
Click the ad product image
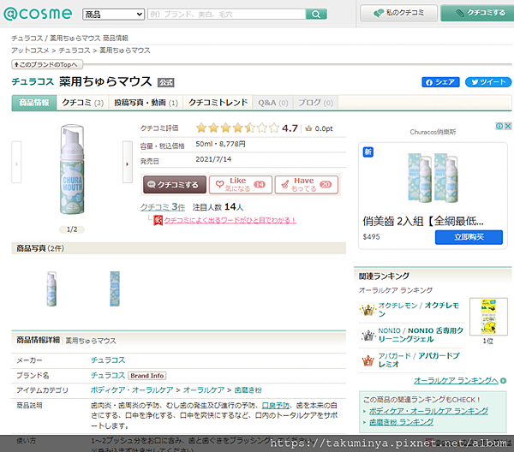433,179
